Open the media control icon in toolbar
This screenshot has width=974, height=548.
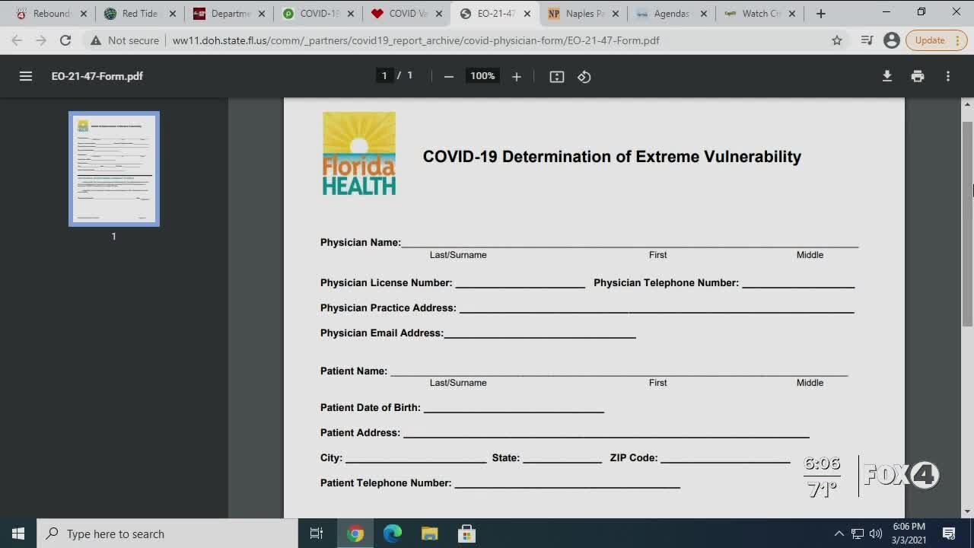(x=867, y=40)
